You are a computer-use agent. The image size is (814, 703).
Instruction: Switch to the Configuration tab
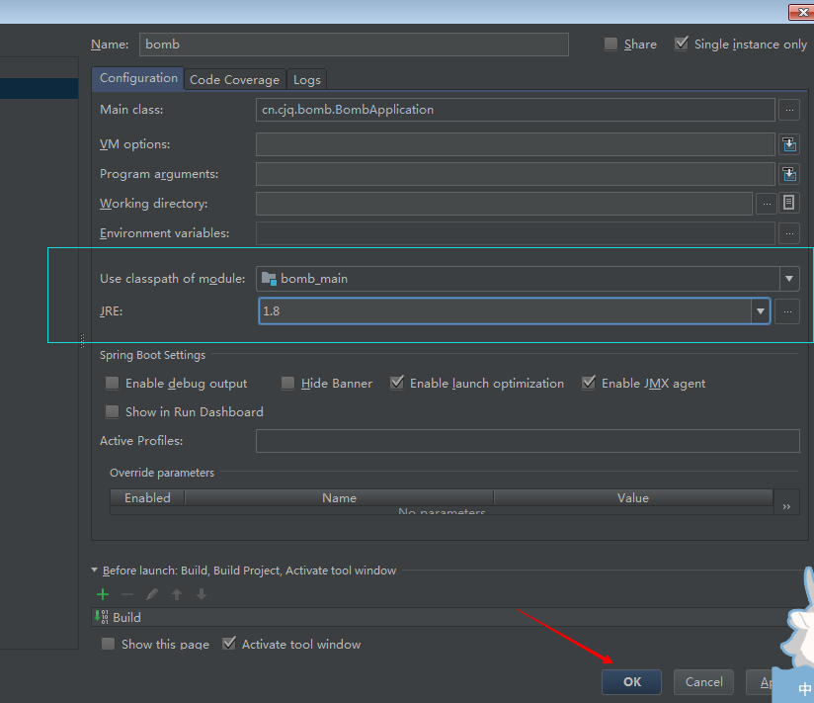pos(138,78)
